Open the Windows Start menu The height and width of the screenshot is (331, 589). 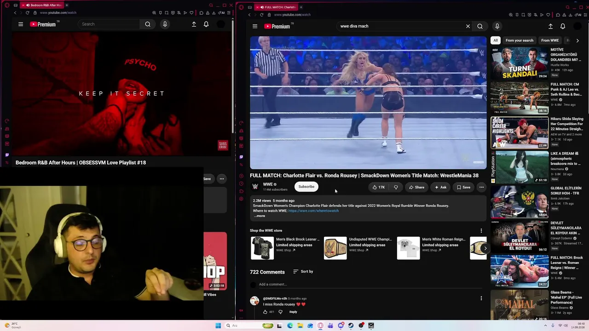pos(218,325)
